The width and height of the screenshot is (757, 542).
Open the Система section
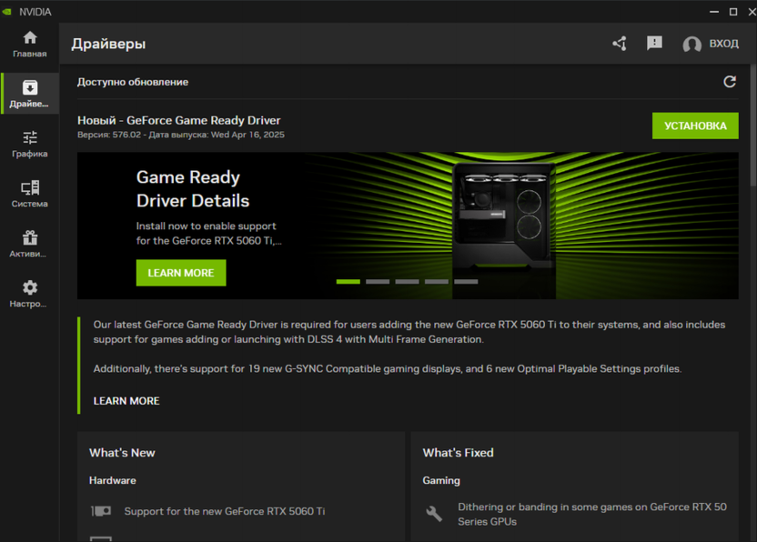coord(30,194)
